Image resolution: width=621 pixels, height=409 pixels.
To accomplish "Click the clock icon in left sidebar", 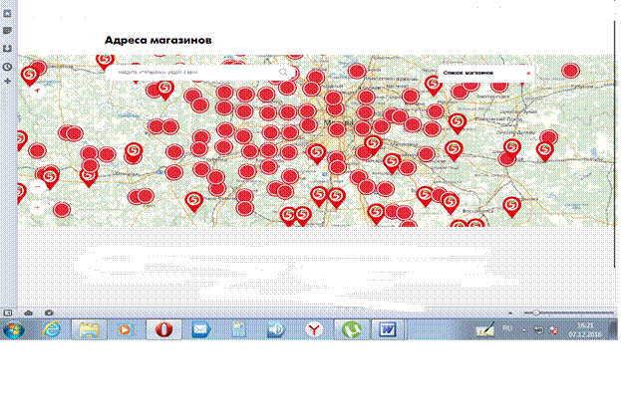I will point(7,66).
